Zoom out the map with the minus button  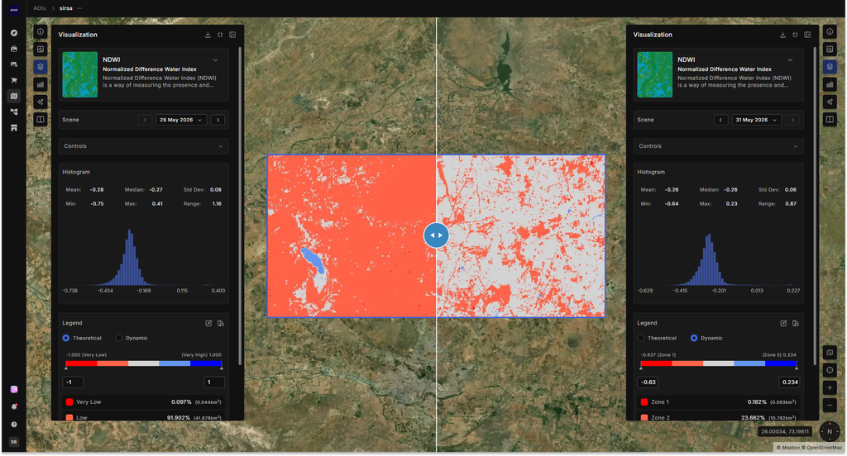point(830,406)
